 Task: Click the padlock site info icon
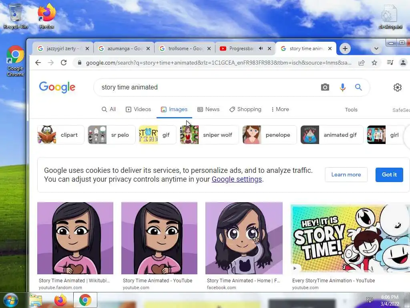click(x=80, y=63)
